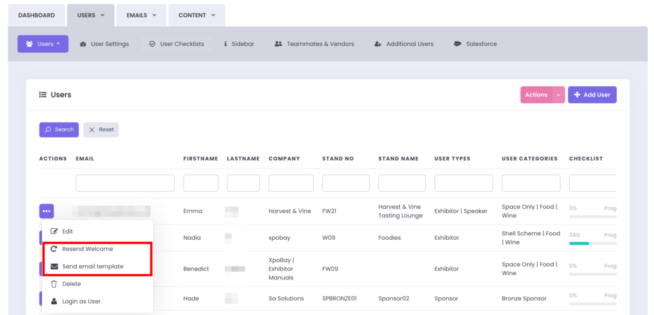Click the three-dot actions button for Emma
Screen dimensions: 654x315
click(x=47, y=211)
